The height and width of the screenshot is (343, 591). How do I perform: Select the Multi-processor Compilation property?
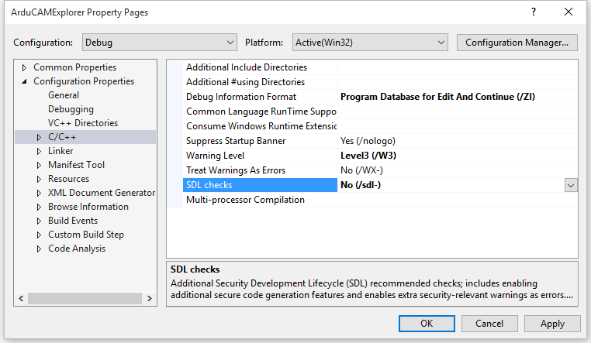tap(260, 200)
